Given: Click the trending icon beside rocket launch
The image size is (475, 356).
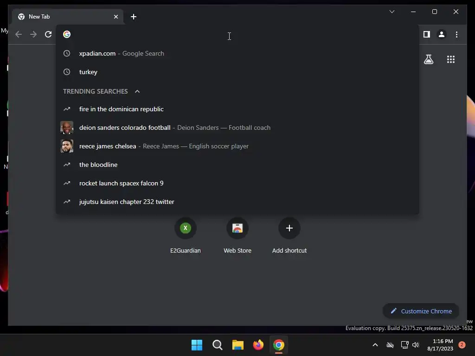Looking at the screenshot, I should point(67,183).
